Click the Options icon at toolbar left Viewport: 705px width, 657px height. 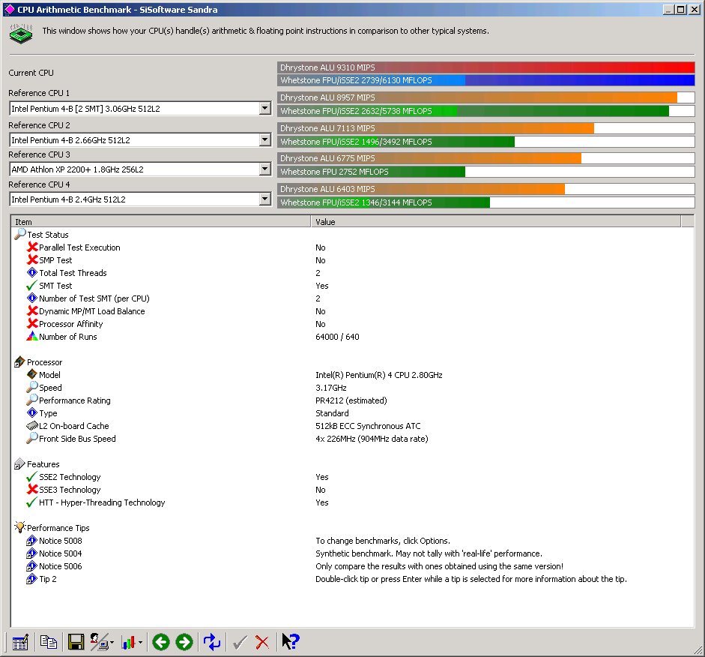(20, 642)
